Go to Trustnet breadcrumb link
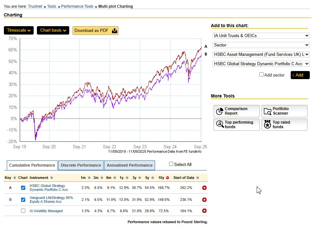This screenshot has width=314, height=227. pos(35,6)
